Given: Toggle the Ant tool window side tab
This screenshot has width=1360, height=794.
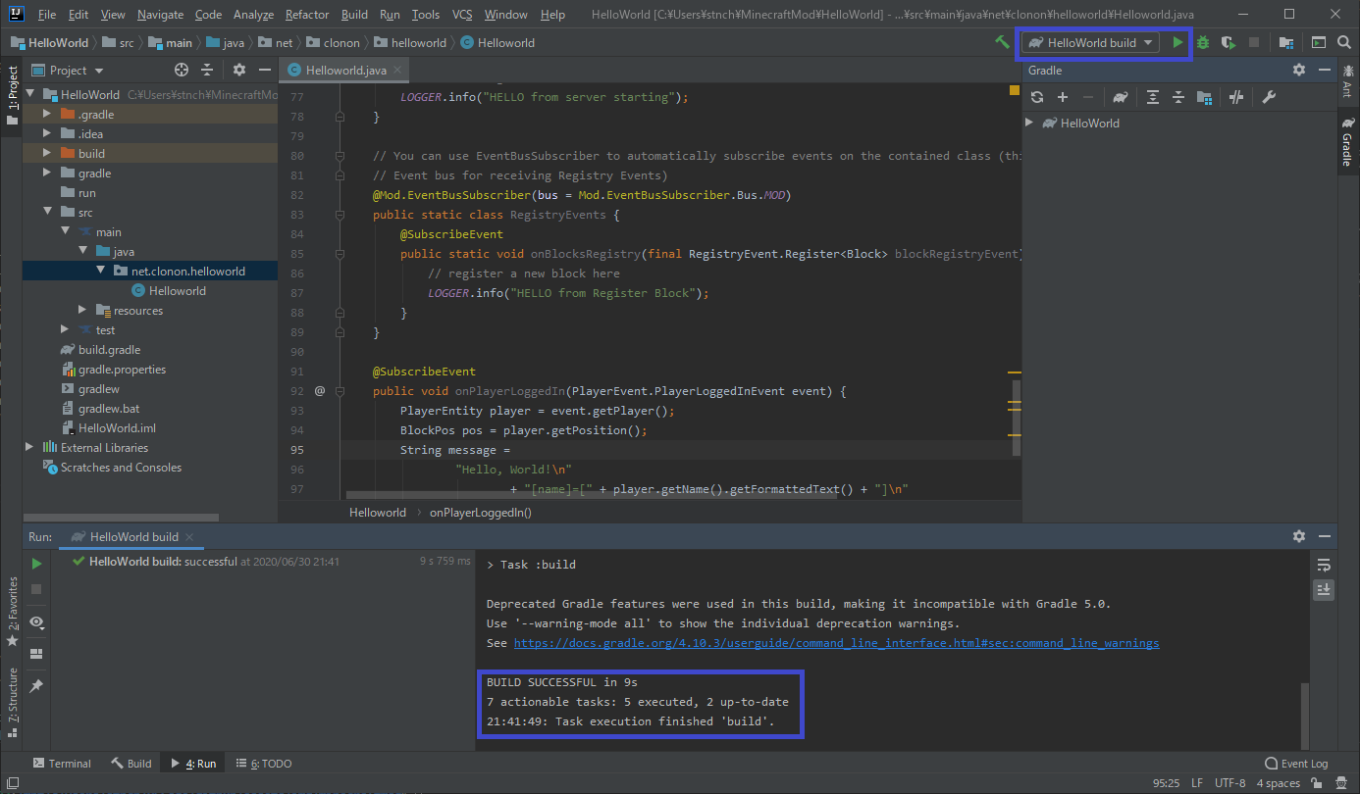Looking at the screenshot, I should 1347,80.
